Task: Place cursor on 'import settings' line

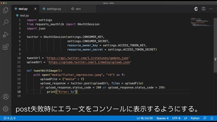Action: pos(39,20)
